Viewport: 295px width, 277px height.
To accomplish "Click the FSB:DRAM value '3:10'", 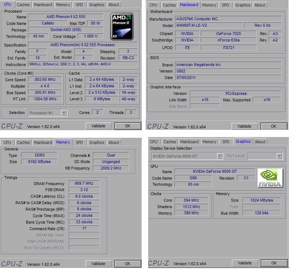I will tap(84, 190).
